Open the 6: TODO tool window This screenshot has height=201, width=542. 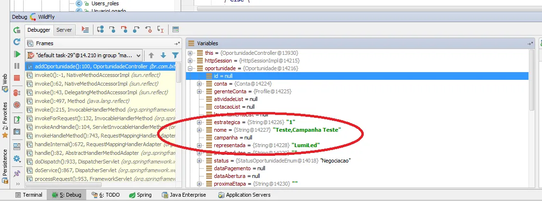click(106, 195)
